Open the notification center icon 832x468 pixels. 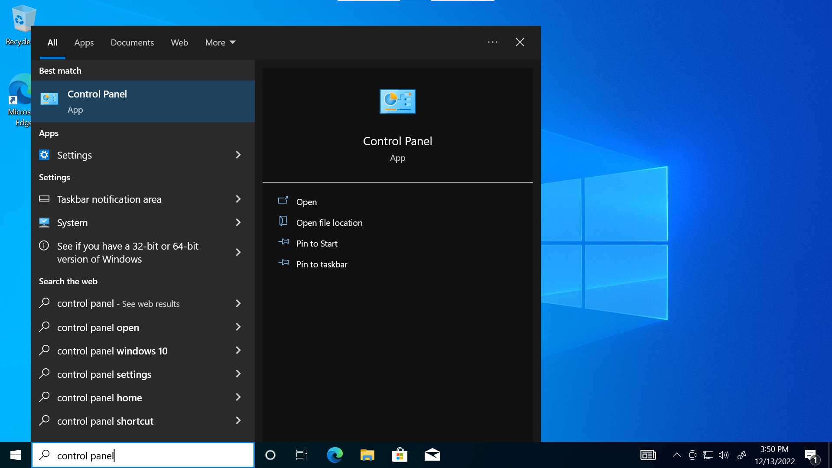click(x=811, y=455)
